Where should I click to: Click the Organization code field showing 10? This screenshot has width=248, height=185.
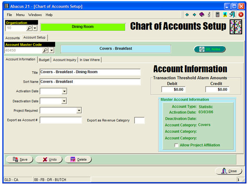16,28
